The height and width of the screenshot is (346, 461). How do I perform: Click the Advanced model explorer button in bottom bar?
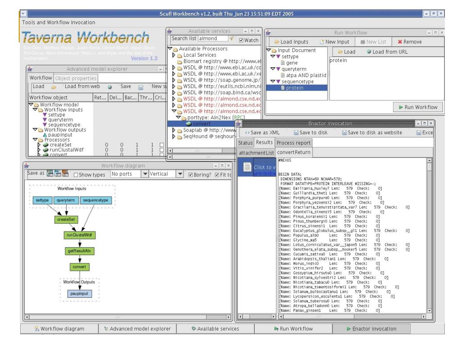[x=137, y=328]
